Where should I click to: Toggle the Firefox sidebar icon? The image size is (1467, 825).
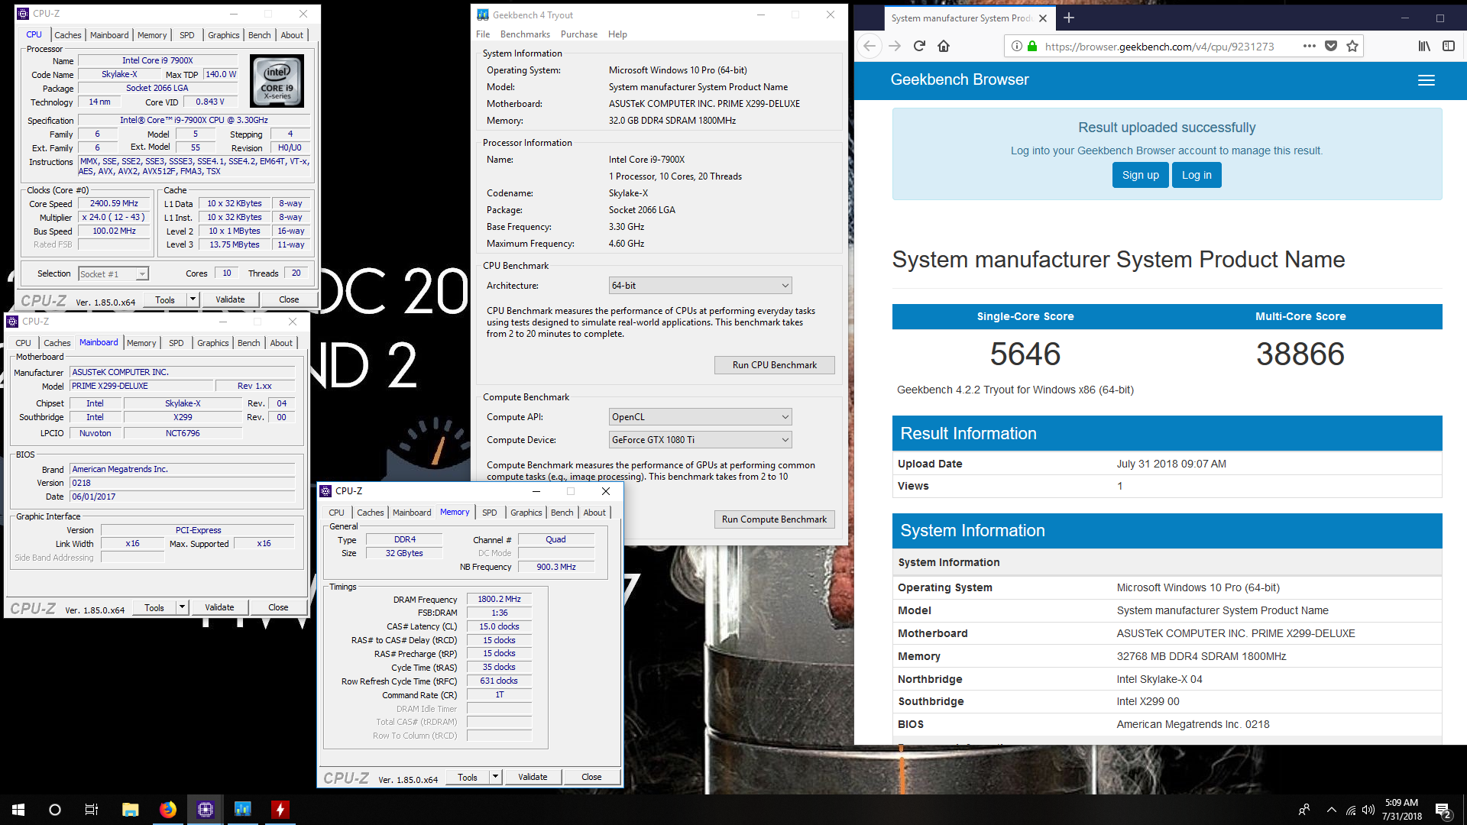click(x=1448, y=46)
